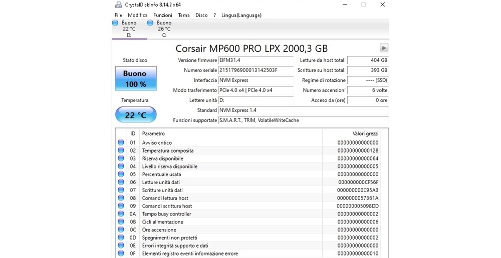Click the total host reads value 404 GB

368,60
